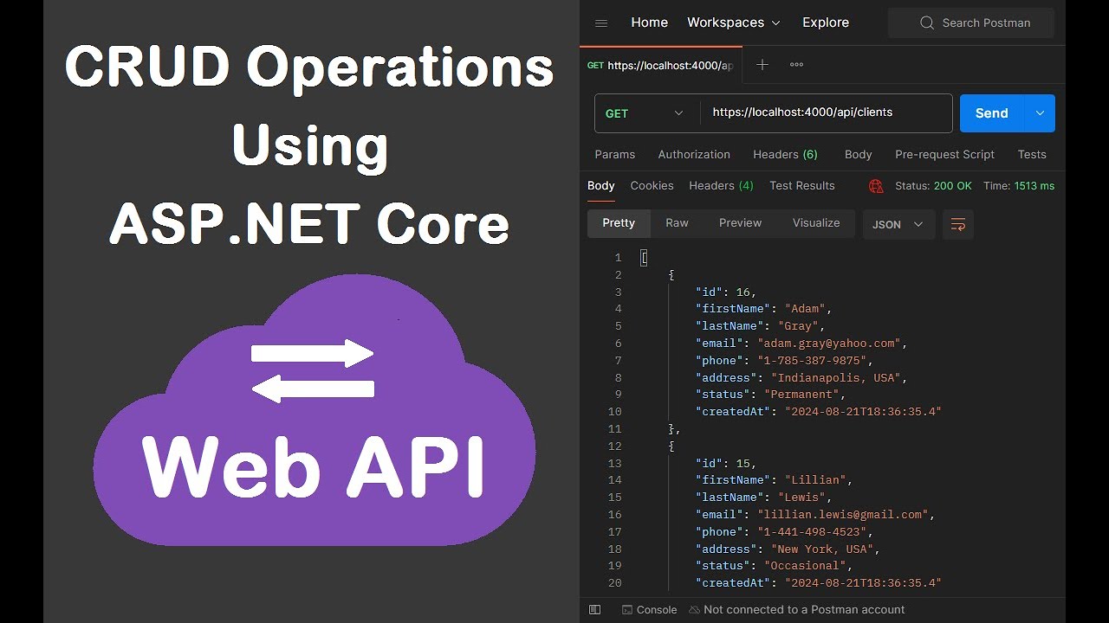Click Not connected to a Postman account
This screenshot has height=623, width=1109.
(796, 609)
